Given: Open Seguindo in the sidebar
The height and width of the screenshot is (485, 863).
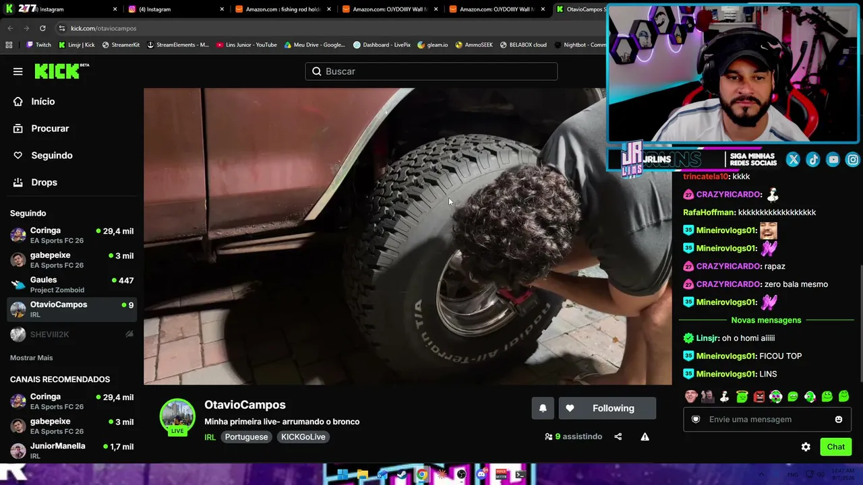Looking at the screenshot, I should 42,156.
